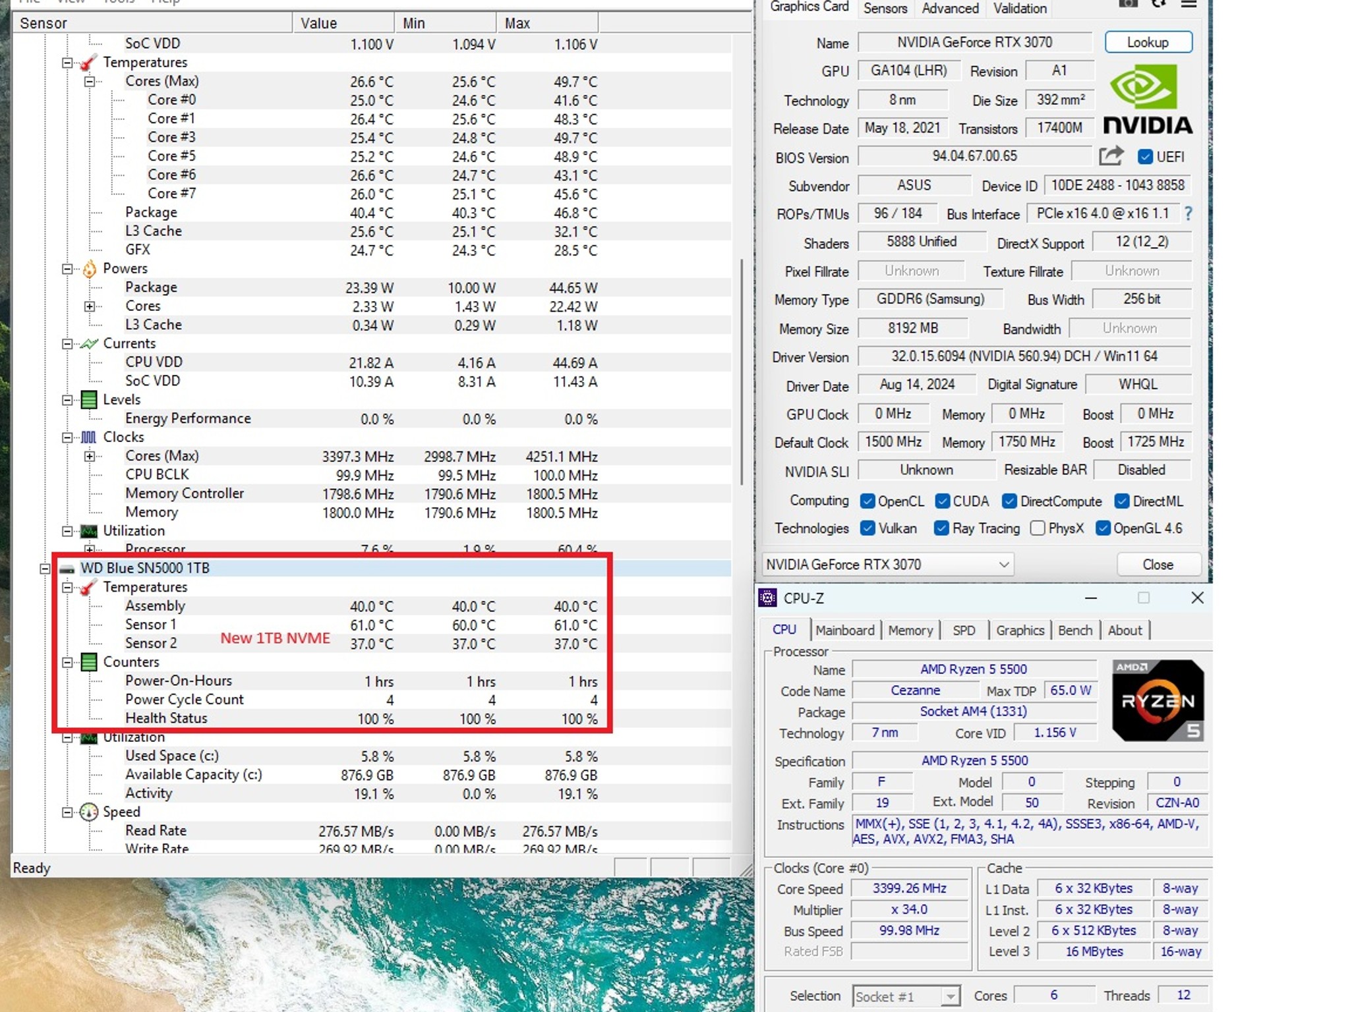The image size is (1350, 1012).
Task: Toggle OpenGL 4.6 checkbox
Action: pyautogui.click(x=1103, y=528)
